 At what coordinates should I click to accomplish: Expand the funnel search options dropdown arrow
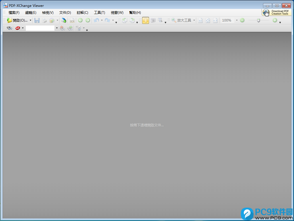[x=84, y=28]
